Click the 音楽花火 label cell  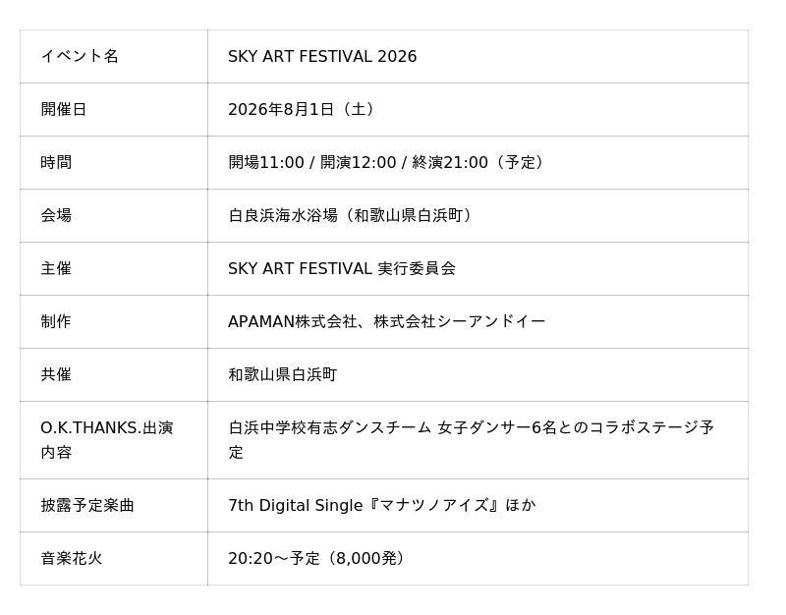coord(114,558)
